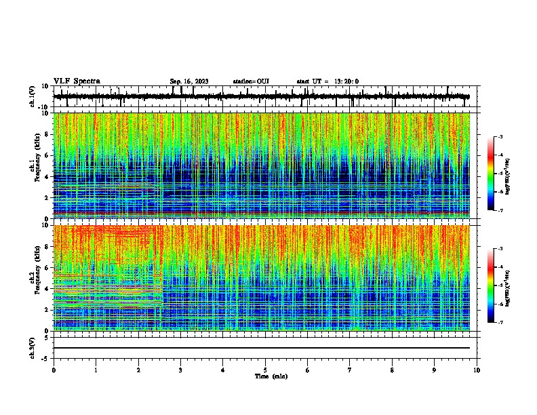
Task: Click the 6 kHz tick label on ch.1 spectrogram
Action: tap(47, 155)
